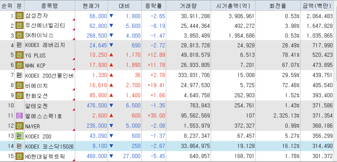The height and width of the screenshot is (162, 337).
Task: Click the -8.19 change rate cell
Action: [x=158, y=26]
